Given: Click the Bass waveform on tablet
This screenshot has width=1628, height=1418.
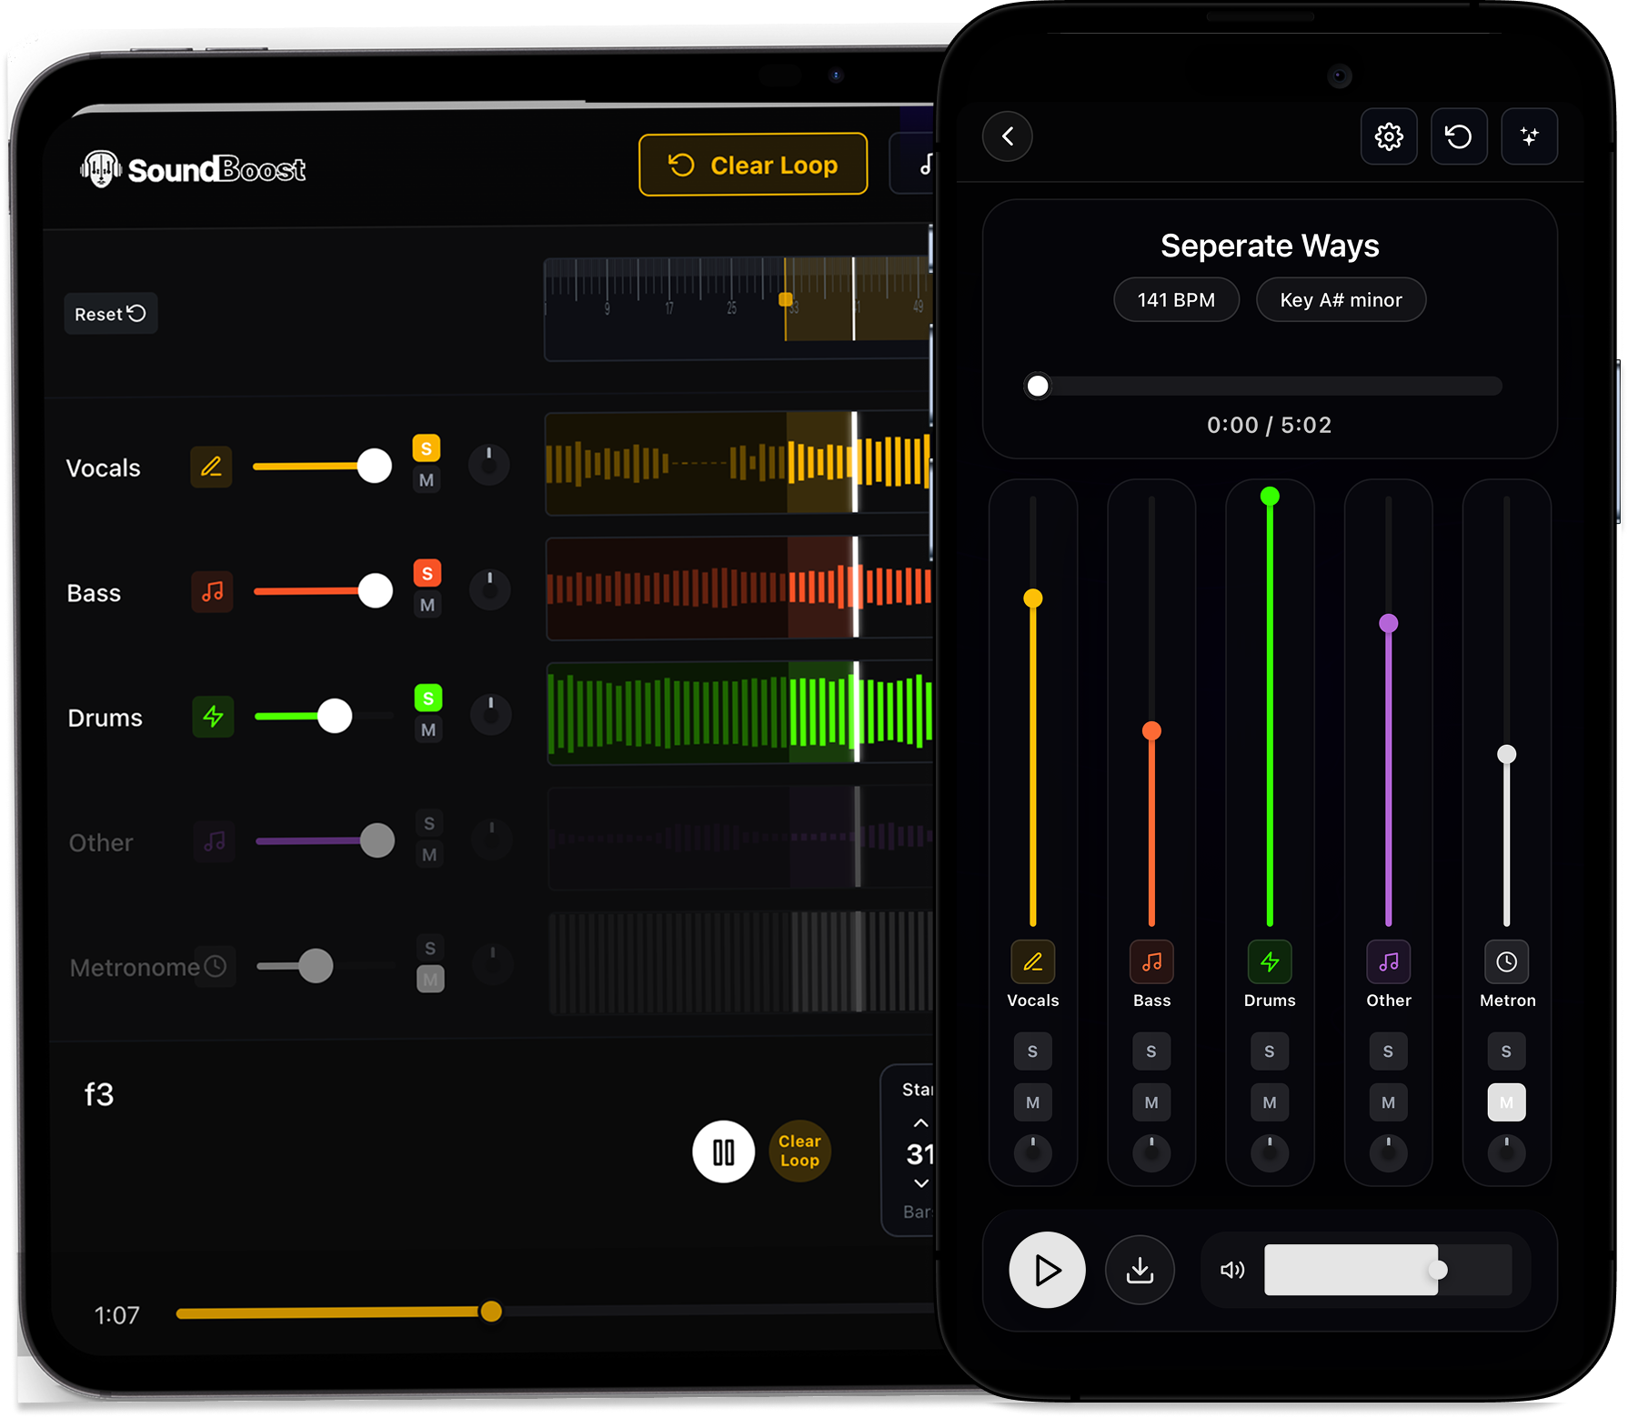Looking at the screenshot, I should (739, 588).
